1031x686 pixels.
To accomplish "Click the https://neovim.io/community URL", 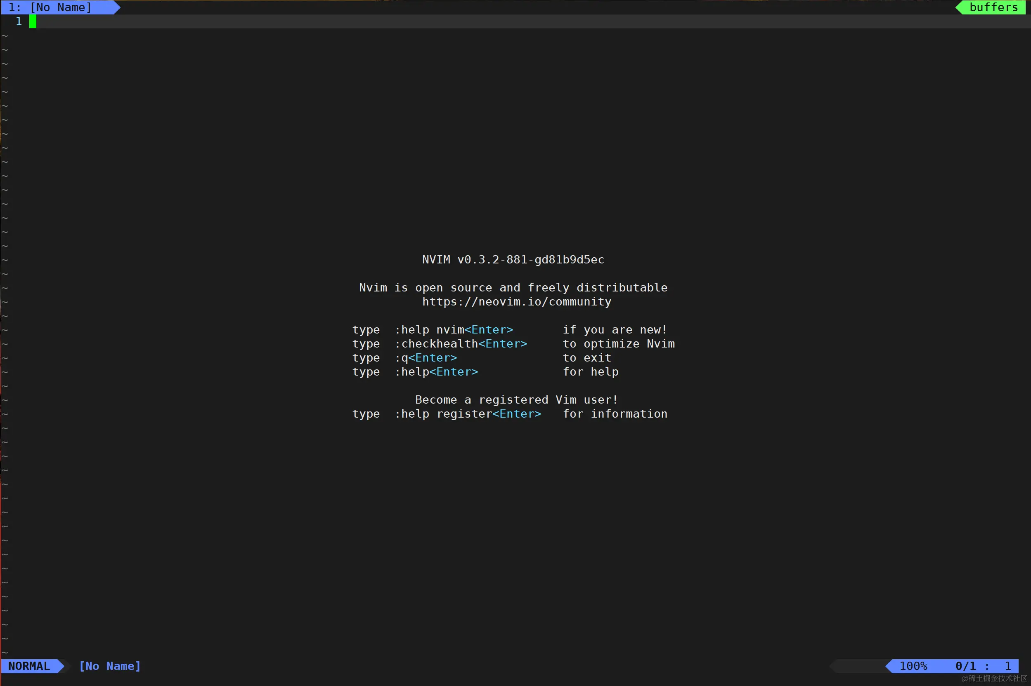I will point(516,302).
